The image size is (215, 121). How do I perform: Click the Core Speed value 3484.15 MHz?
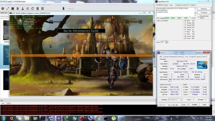click(174, 87)
